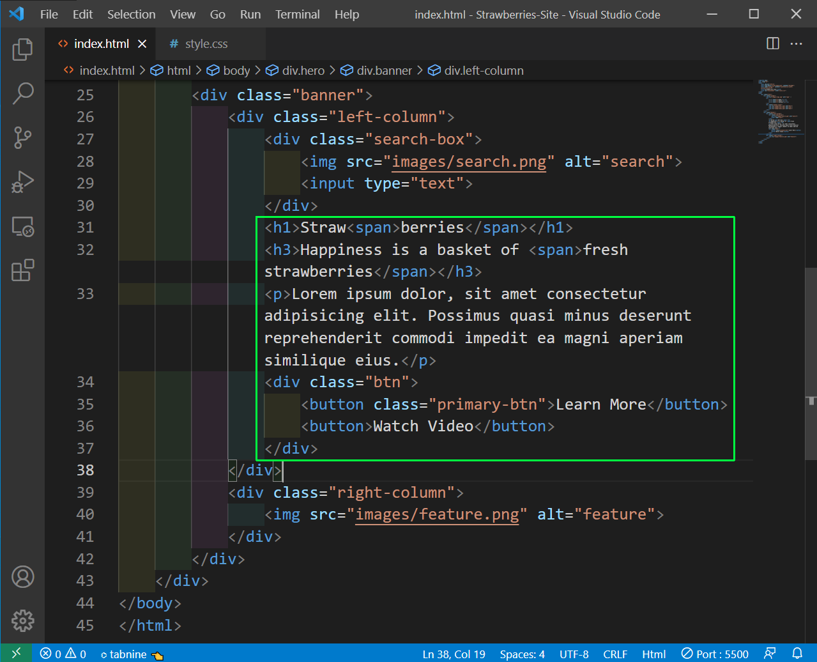The height and width of the screenshot is (662, 817).
Task: Open the File menu
Action: [x=49, y=14]
